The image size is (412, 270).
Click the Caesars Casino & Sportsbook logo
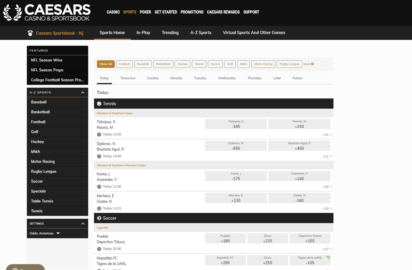pos(47,13)
